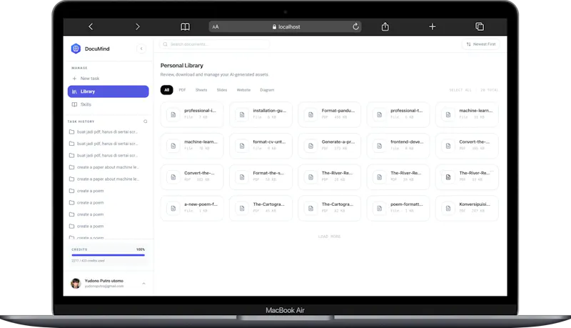Click the file icon on the poem-formatt... card
The height and width of the screenshot is (328, 571).
380,209
